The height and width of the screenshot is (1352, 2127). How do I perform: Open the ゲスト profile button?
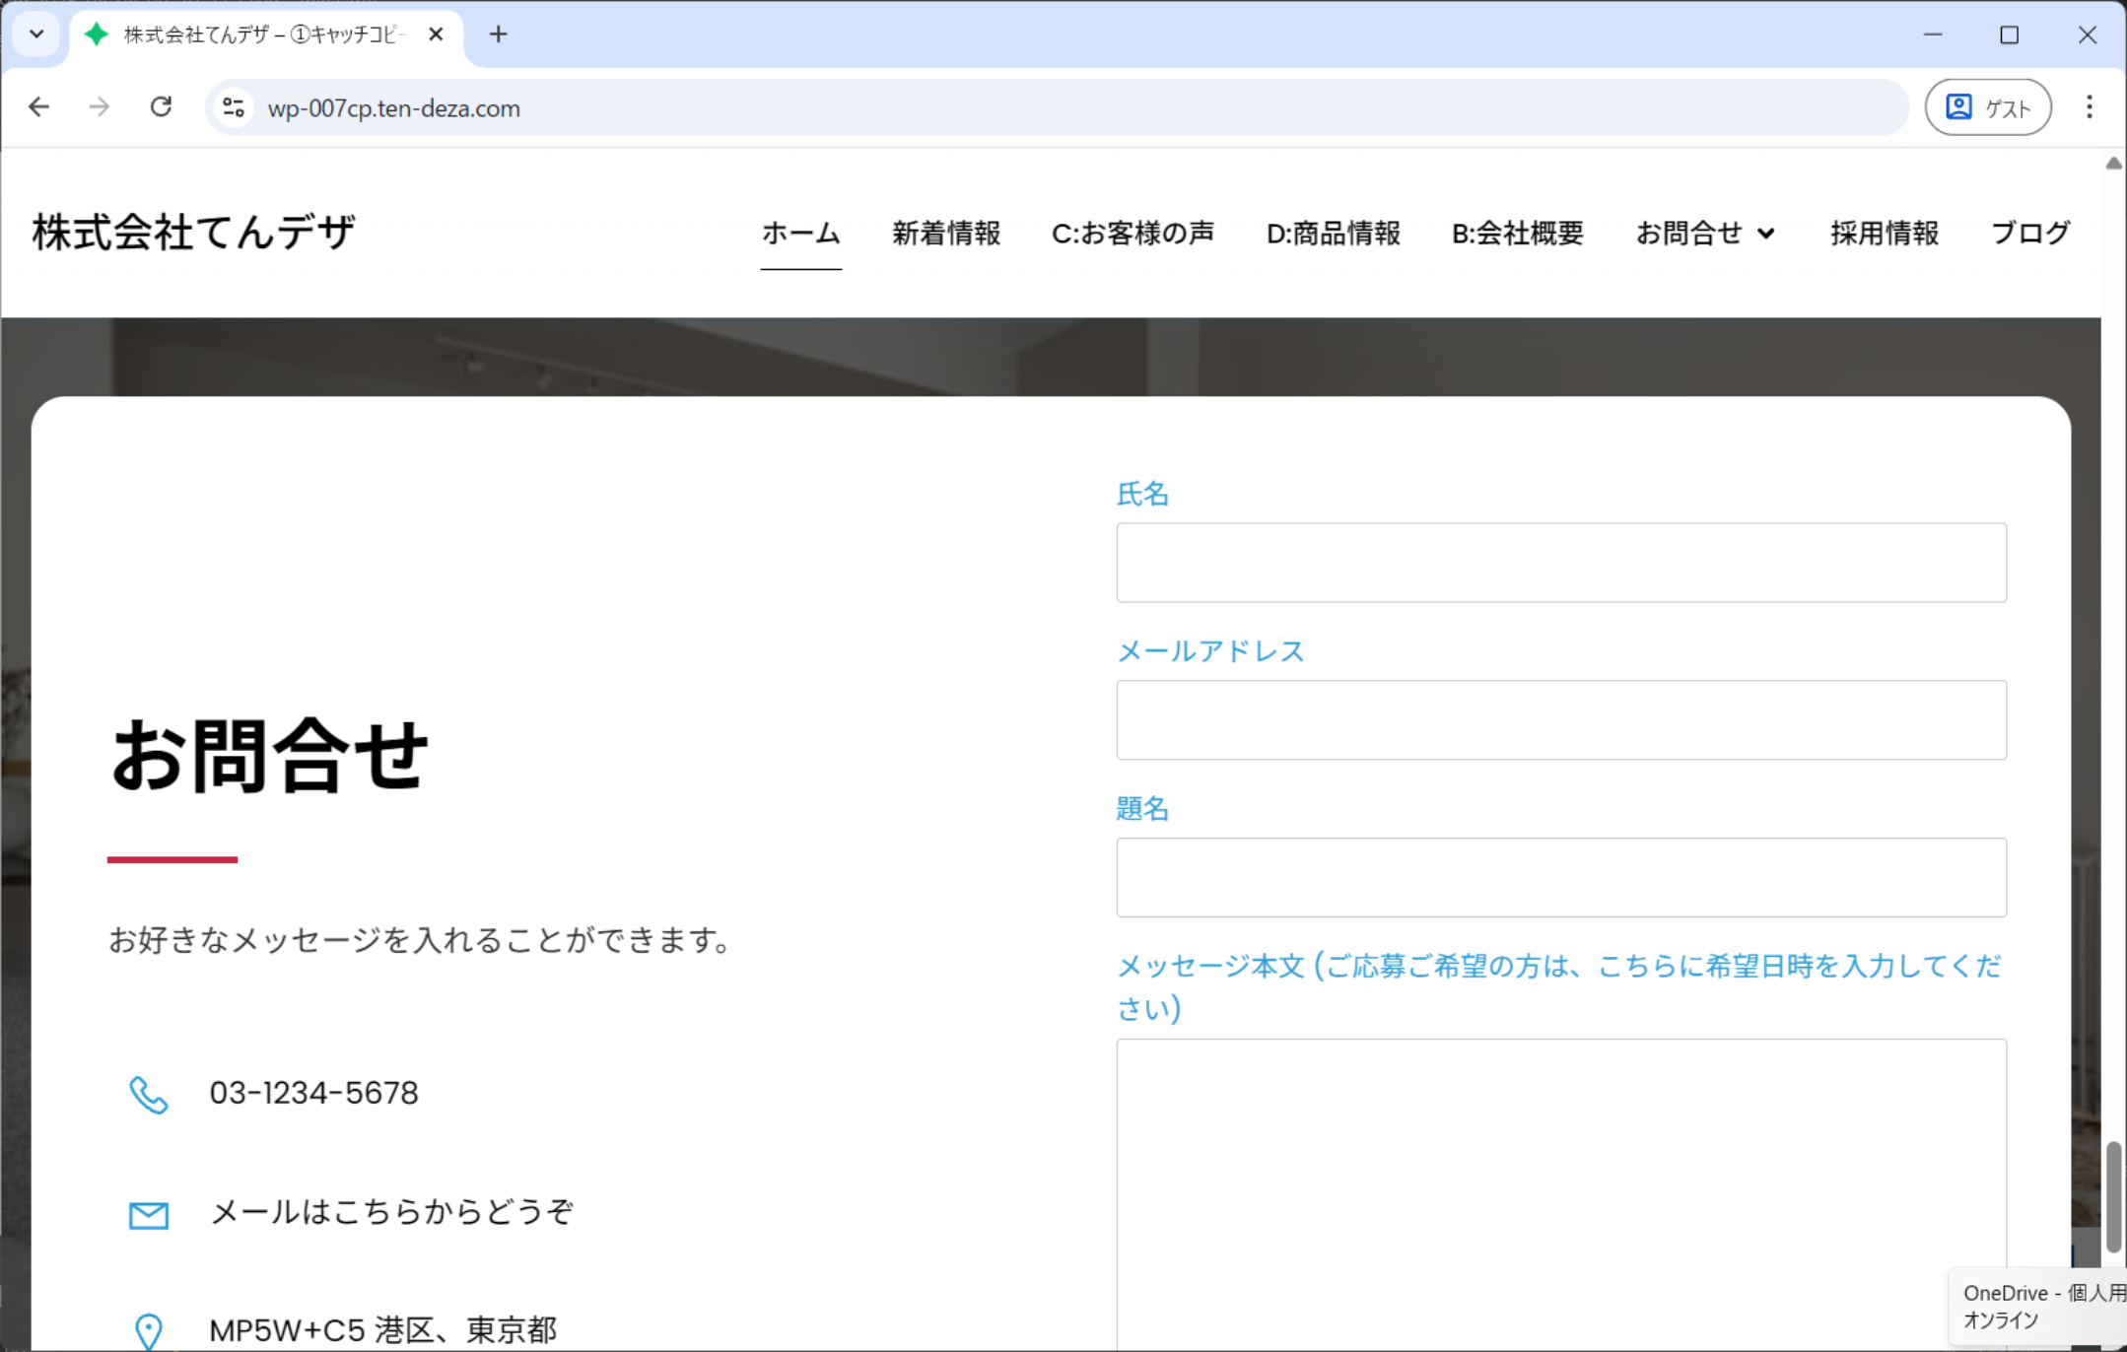pyautogui.click(x=1988, y=107)
